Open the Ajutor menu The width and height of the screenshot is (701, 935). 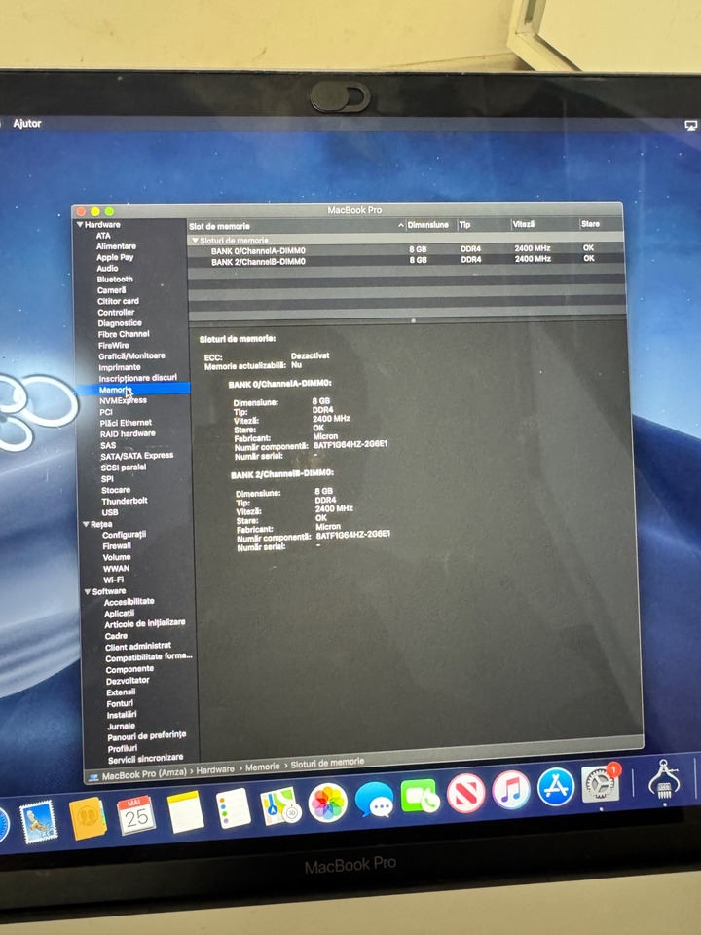[27, 124]
